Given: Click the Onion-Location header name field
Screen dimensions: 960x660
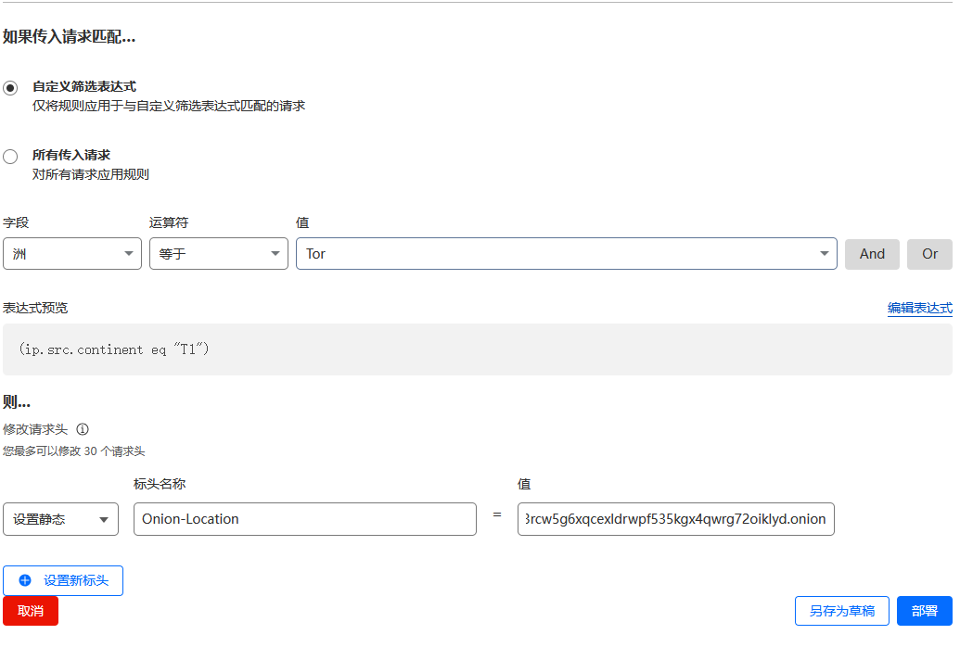Looking at the screenshot, I should coord(304,519).
